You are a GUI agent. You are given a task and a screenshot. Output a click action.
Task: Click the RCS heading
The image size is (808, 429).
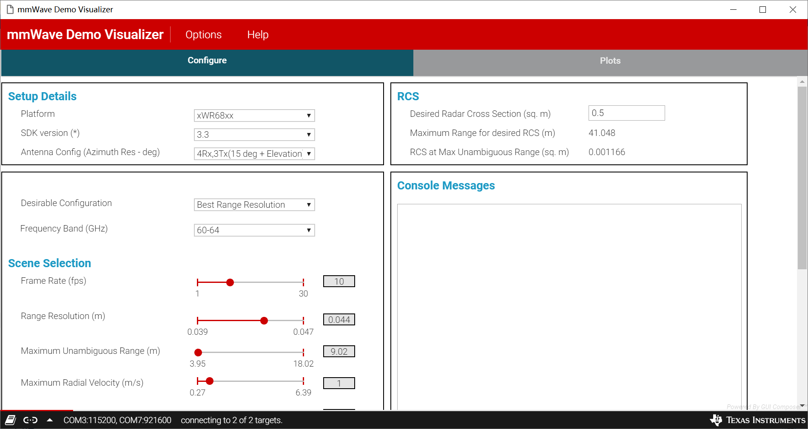point(408,96)
